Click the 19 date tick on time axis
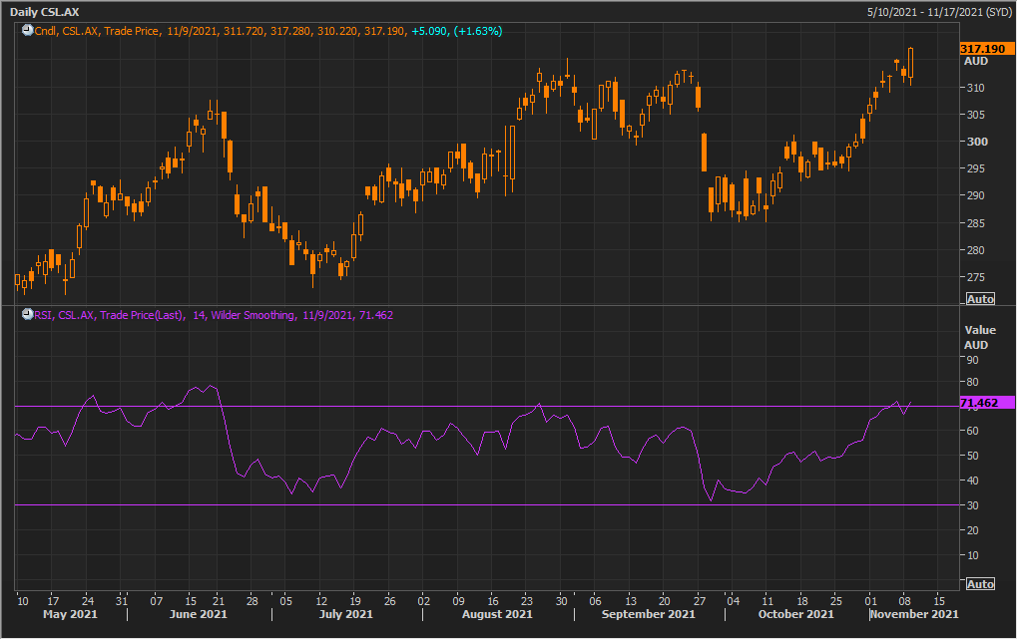This screenshot has height=640, width=1018. point(355,601)
